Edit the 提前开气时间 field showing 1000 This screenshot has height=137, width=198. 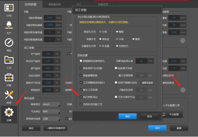coord(48,83)
